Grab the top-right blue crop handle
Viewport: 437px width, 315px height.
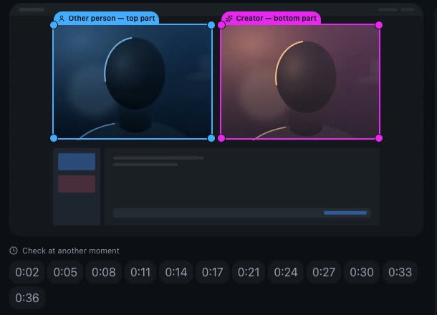(x=211, y=25)
